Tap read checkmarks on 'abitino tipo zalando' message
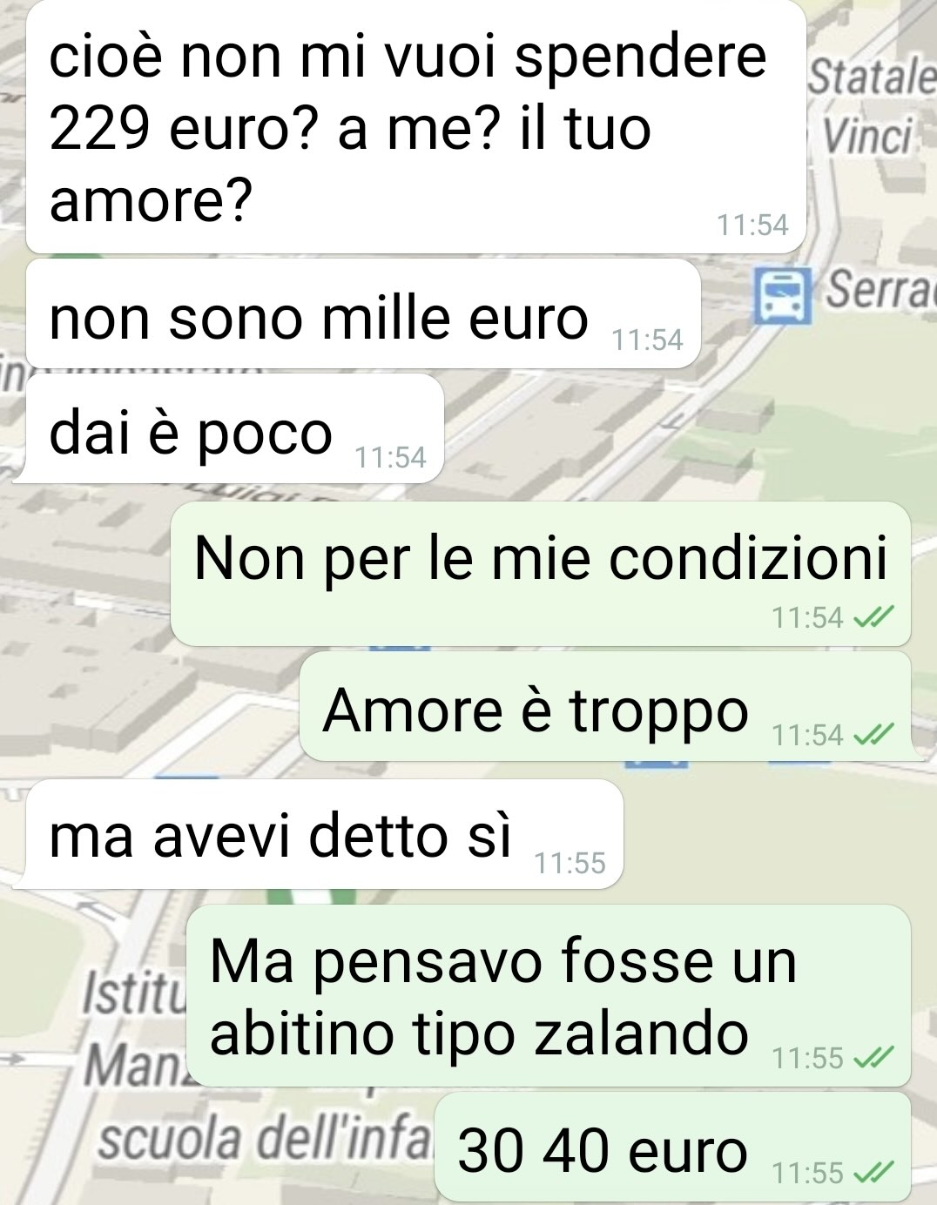Screen dimensions: 937x1205 pos(870,1058)
